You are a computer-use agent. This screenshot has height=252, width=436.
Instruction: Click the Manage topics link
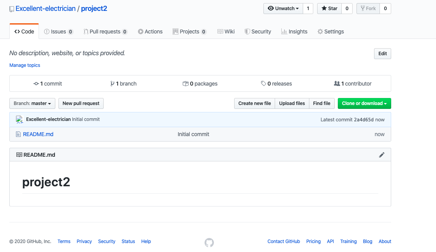(25, 65)
